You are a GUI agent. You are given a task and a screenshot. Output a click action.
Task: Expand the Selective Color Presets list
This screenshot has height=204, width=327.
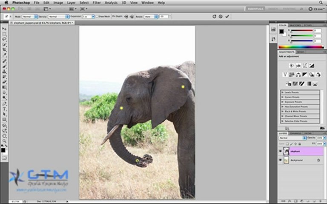(282, 121)
